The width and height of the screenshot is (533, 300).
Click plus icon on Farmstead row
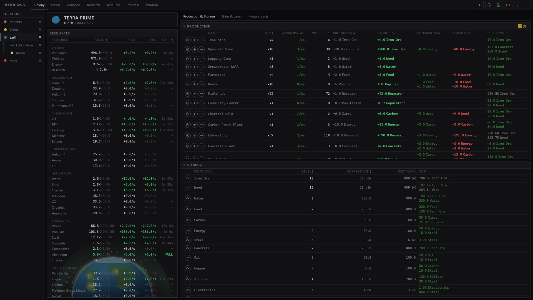point(195,75)
